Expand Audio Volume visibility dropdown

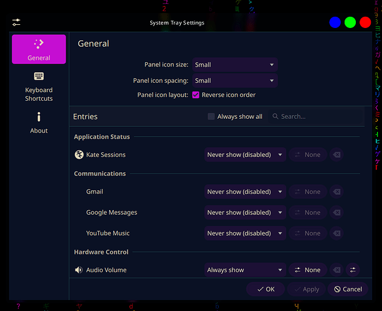(x=245, y=270)
